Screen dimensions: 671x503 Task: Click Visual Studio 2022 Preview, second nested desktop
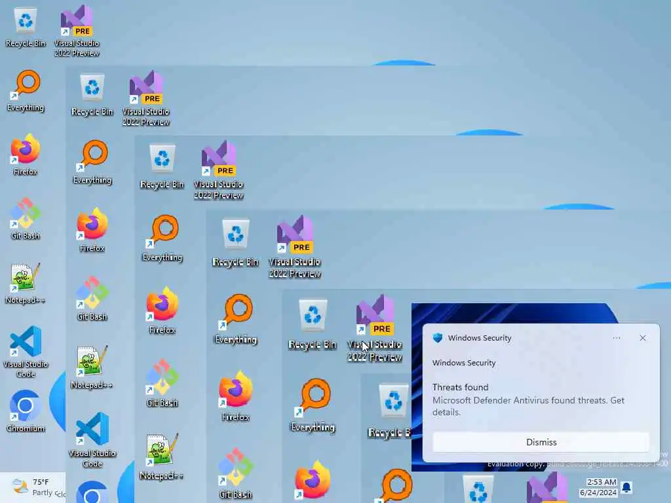click(x=146, y=98)
